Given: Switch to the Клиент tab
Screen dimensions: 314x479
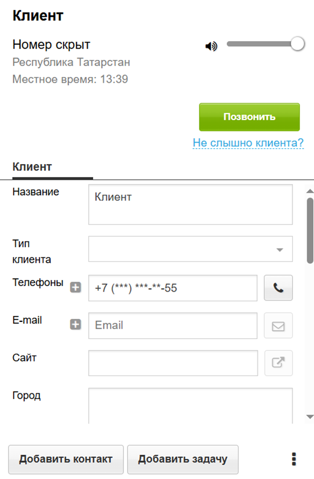Looking at the screenshot, I should [32, 167].
